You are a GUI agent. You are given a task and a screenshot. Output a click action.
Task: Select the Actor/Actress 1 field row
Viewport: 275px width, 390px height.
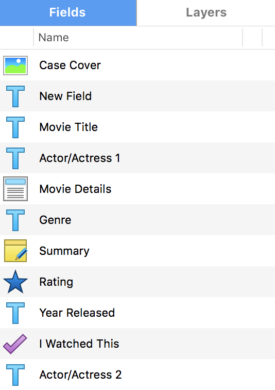(x=137, y=158)
